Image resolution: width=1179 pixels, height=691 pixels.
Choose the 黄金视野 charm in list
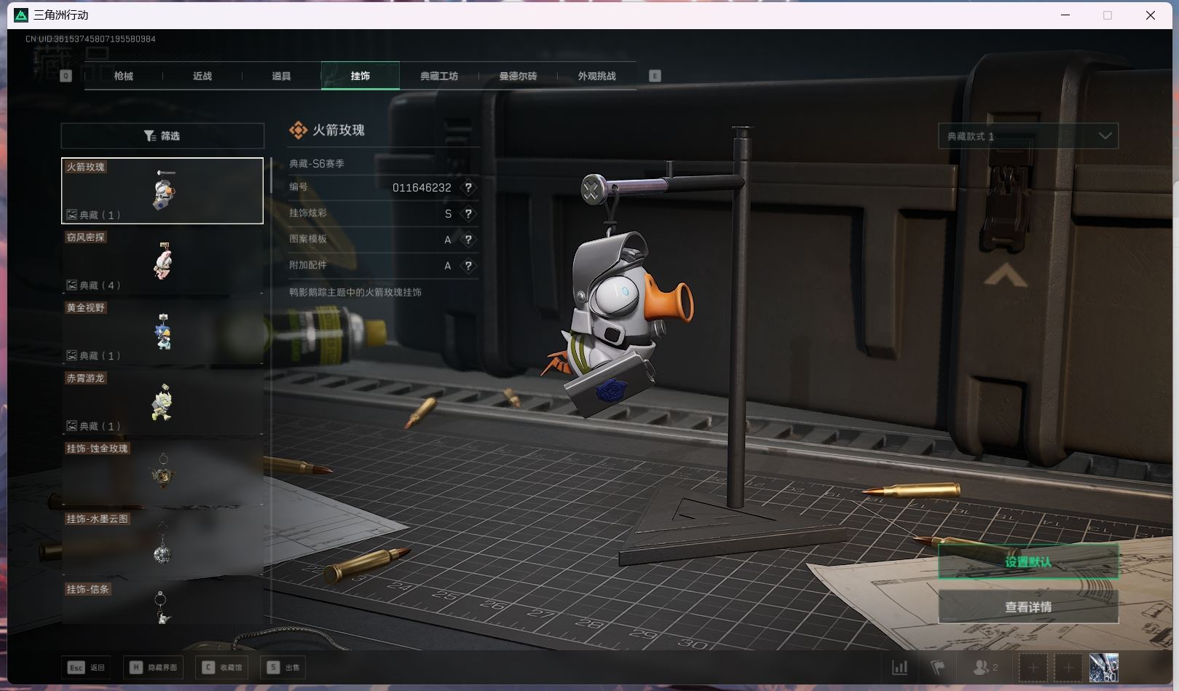coord(162,332)
